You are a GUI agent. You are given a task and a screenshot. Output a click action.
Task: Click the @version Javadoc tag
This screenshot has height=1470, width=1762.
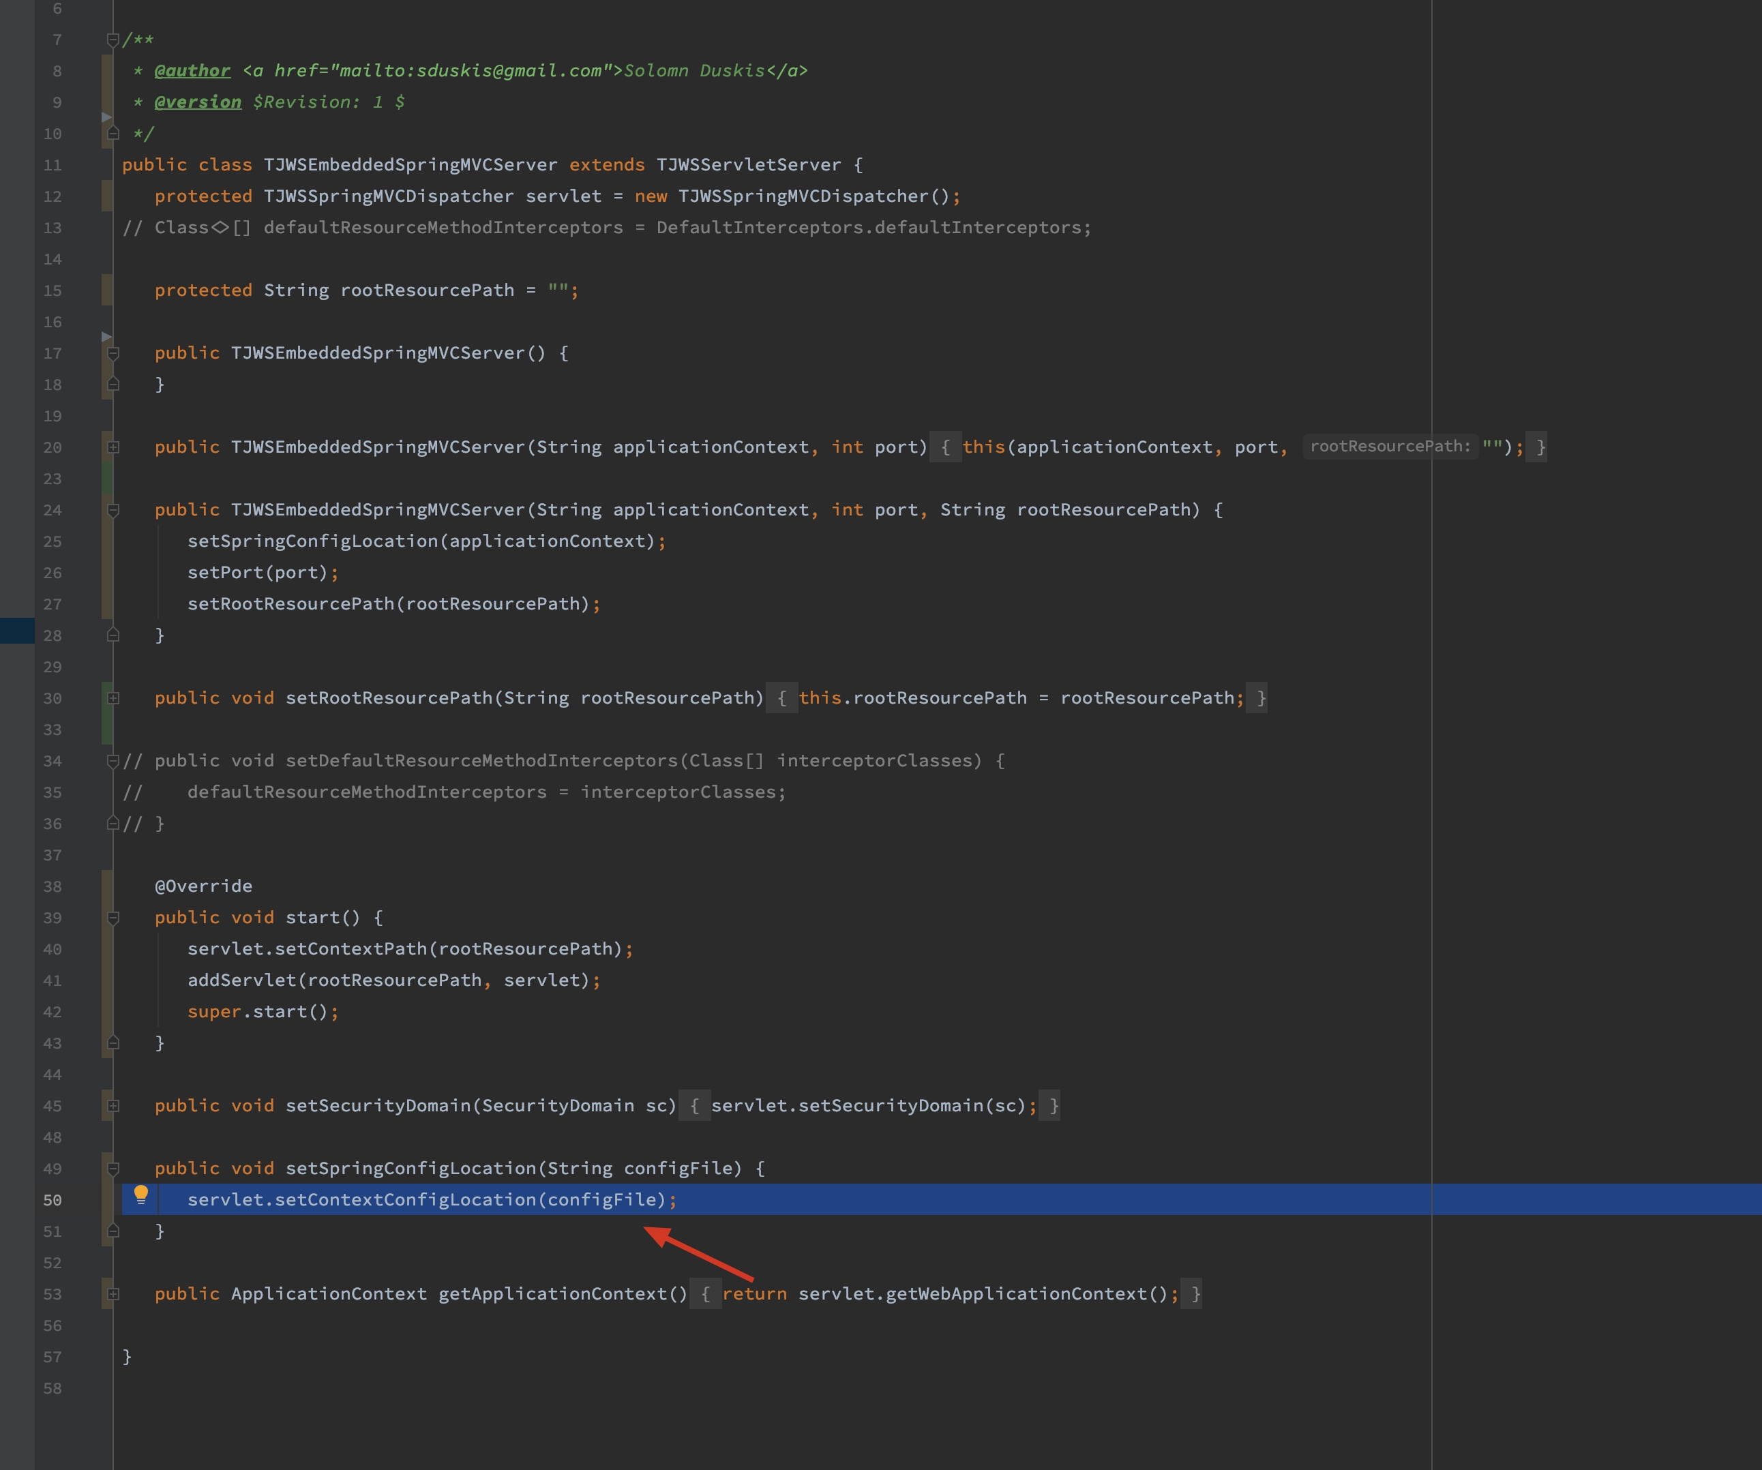click(197, 102)
